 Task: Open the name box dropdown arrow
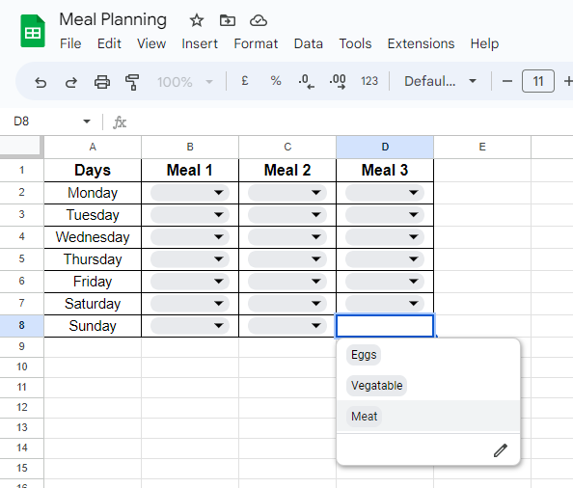pos(87,122)
